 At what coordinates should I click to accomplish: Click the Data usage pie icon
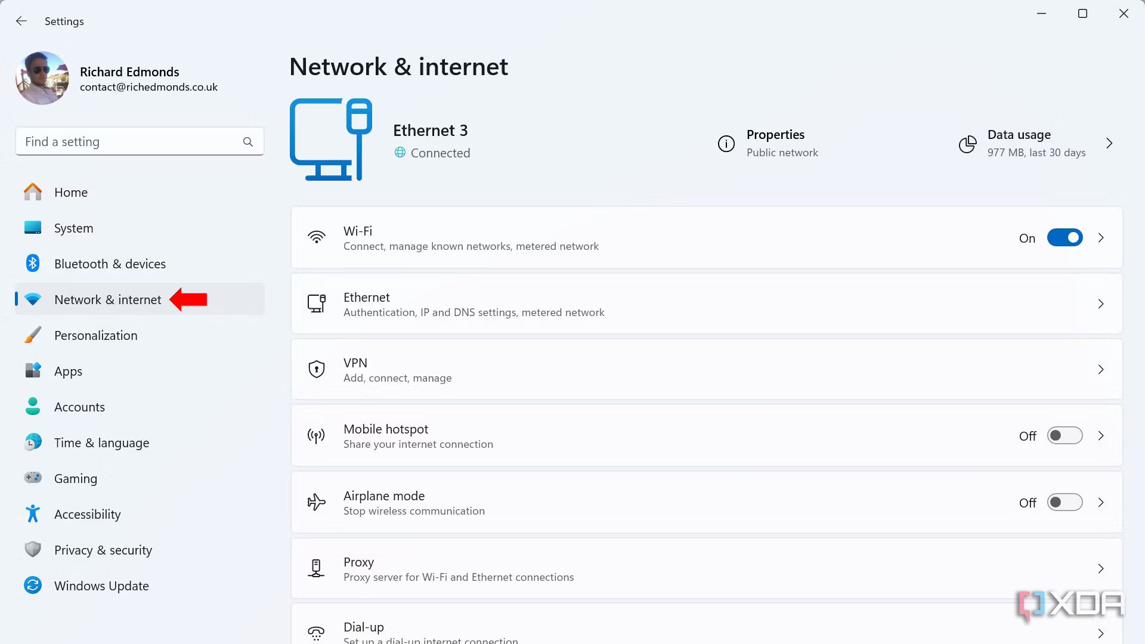(967, 144)
